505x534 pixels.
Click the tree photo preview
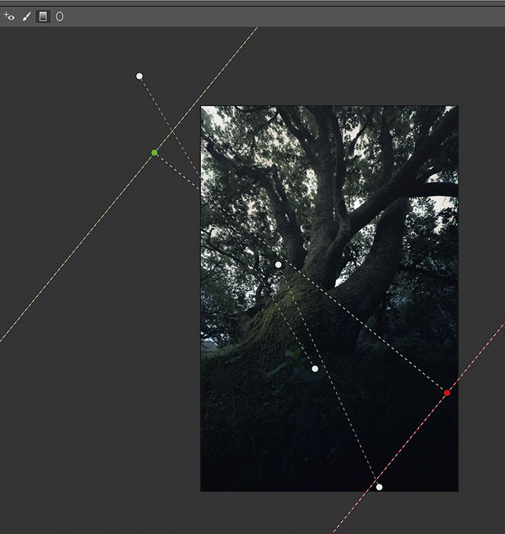pyautogui.click(x=329, y=298)
